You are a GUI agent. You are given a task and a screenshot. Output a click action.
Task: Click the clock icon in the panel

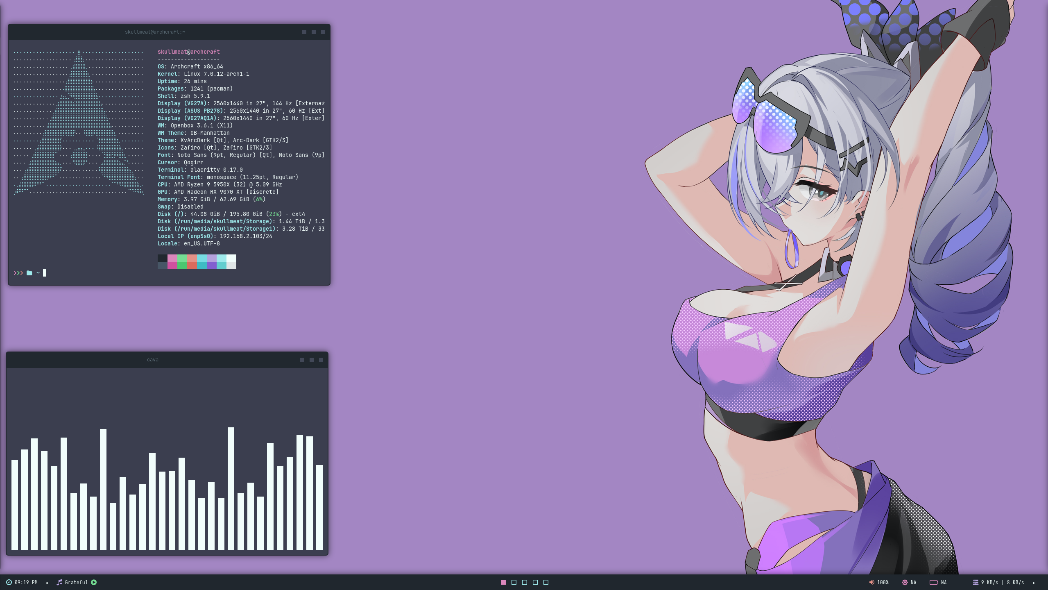(x=9, y=582)
